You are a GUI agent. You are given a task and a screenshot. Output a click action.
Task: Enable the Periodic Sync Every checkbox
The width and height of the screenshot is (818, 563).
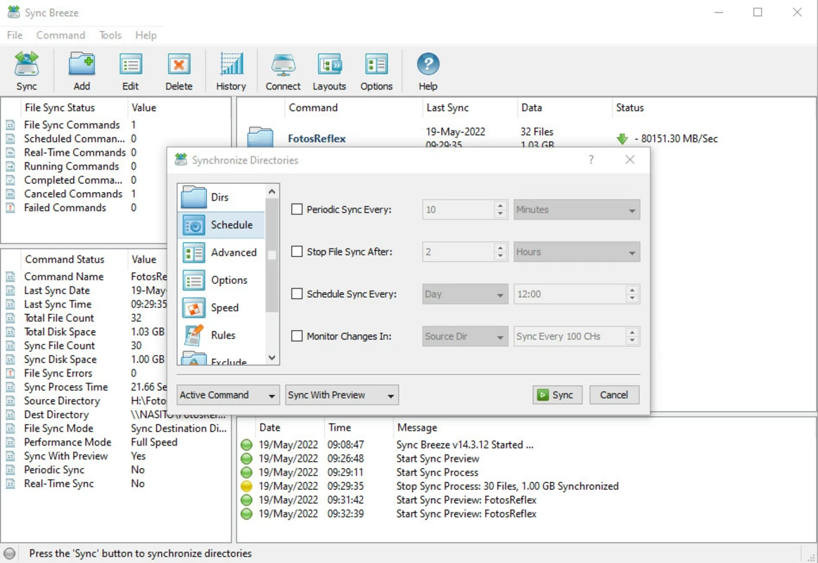tap(297, 209)
